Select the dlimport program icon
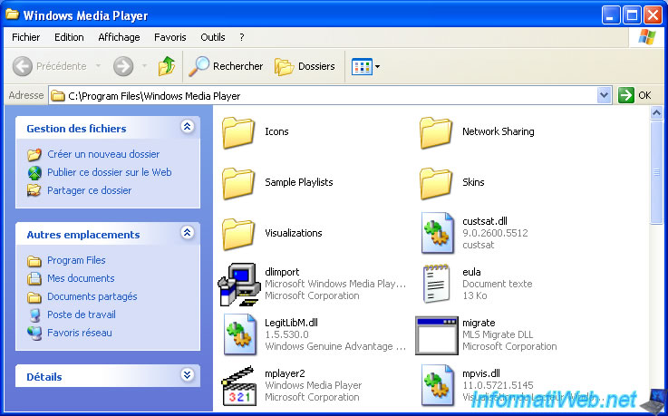This screenshot has width=668, height=416. pyautogui.click(x=239, y=285)
